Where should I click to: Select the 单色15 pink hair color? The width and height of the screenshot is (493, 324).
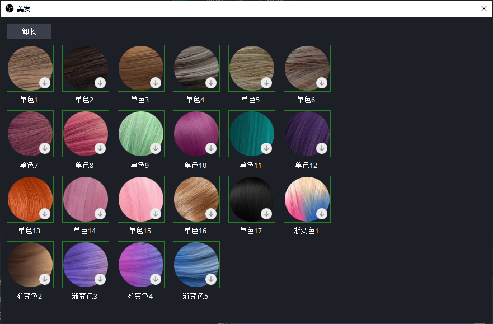(140, 199)
